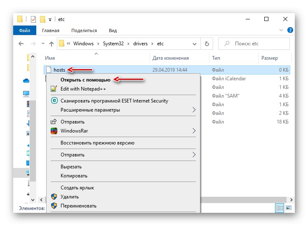Select the hosts file row
Image resolution: width=308 pixels, height=226 pixels.
167,70
